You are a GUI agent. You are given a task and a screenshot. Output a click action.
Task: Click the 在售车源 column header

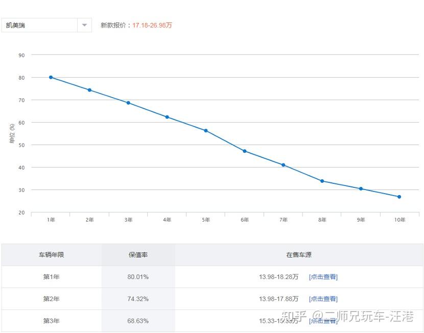pyautogui.click(x=299, y=255)
